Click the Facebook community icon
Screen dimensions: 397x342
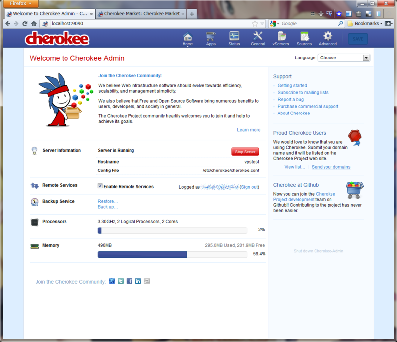coord(130,281)
